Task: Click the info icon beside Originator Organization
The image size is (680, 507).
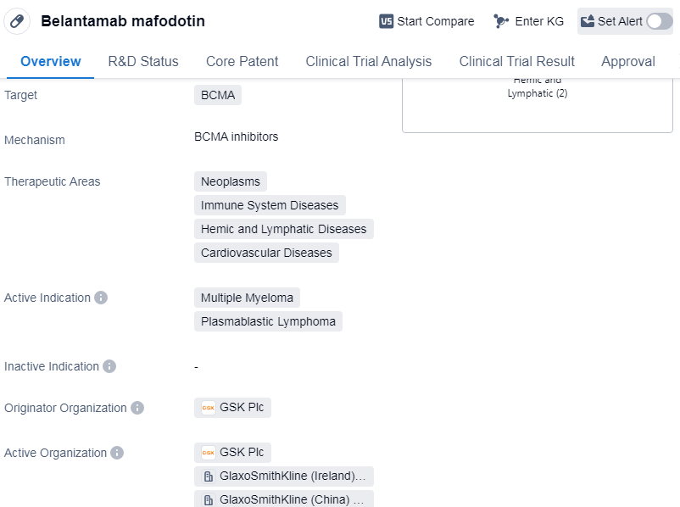Action: [137, 408]
